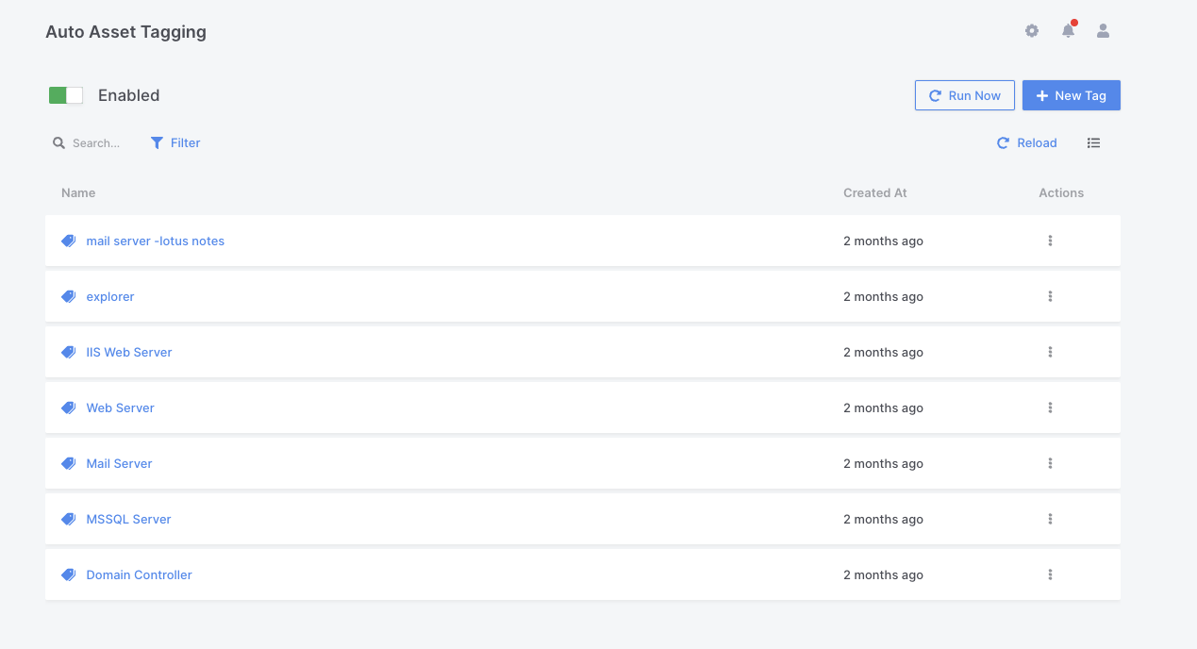Sort by the Name column header
This screenshot has width=1197, height=649.
(78, 192)
